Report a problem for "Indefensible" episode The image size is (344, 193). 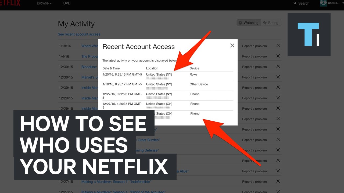coord(255,182)
